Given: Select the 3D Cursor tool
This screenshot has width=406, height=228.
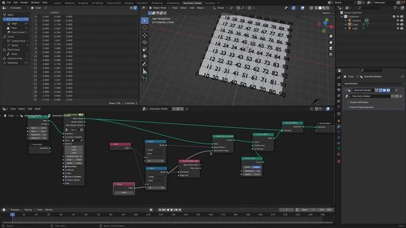Looking at the screenshot, I should [145, 28].
